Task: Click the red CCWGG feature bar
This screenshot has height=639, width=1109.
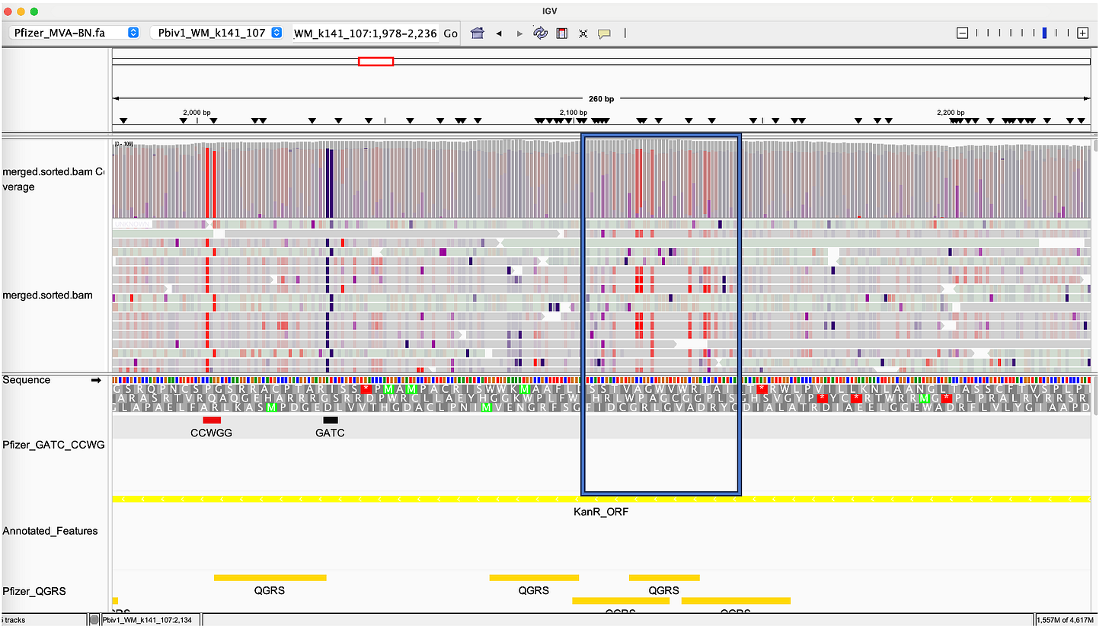Action: (x=212, y=420)
